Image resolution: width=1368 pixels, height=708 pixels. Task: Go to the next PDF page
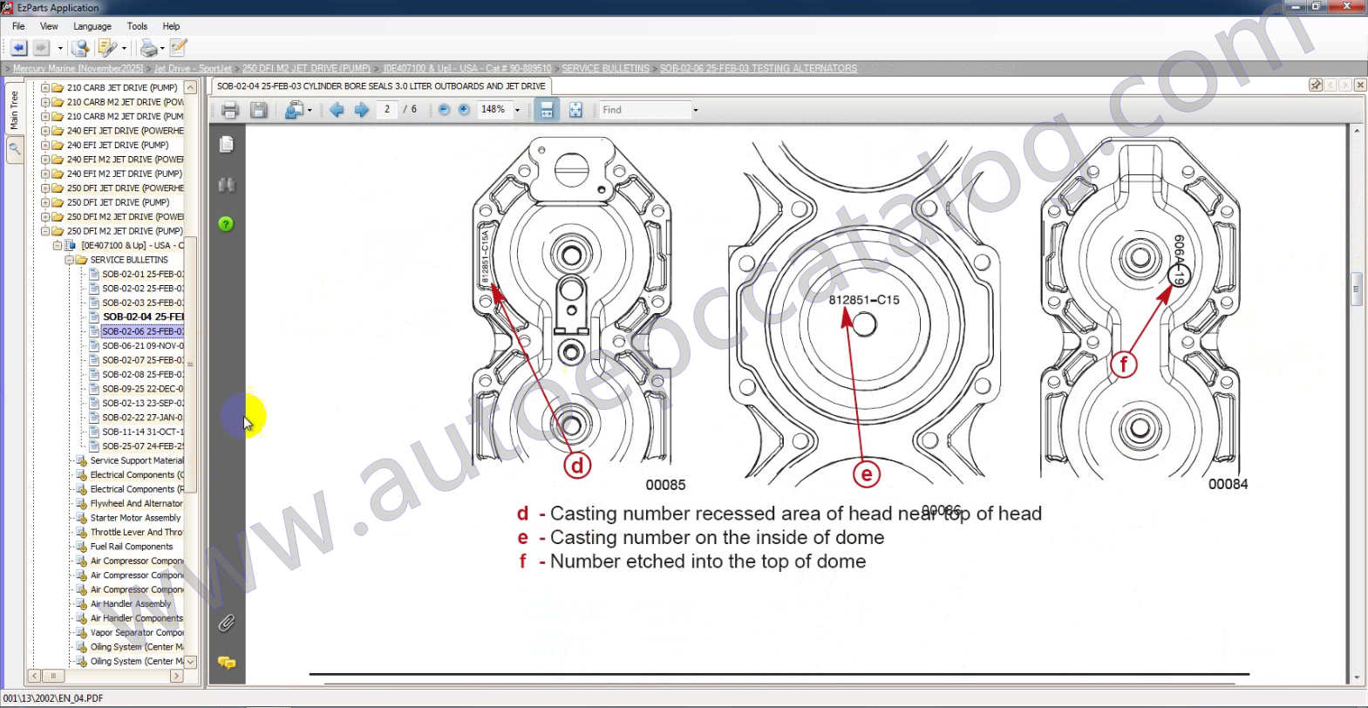[362, 110]
